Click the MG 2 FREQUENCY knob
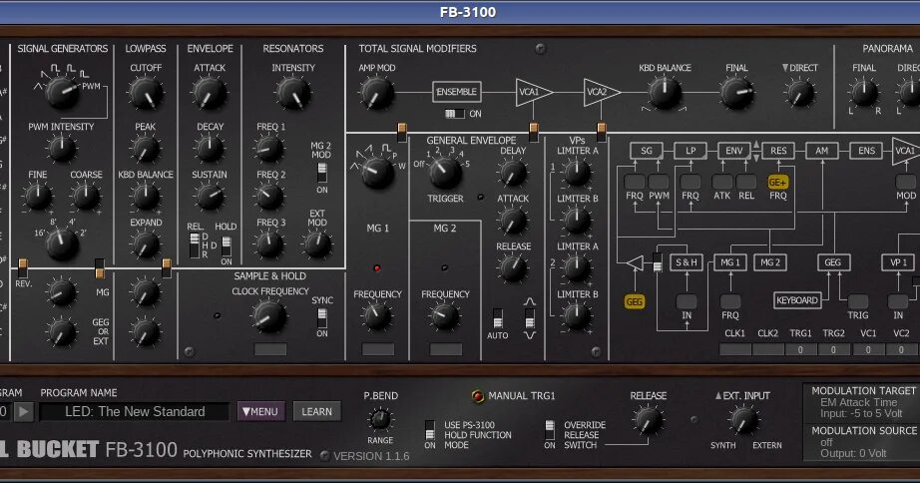Screen dimensions: 920x483 coord(445,315)
